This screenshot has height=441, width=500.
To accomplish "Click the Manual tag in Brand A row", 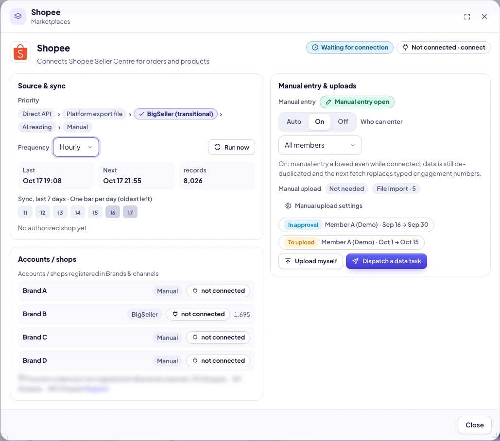I will pyautogui.click(x=168, y=291).
